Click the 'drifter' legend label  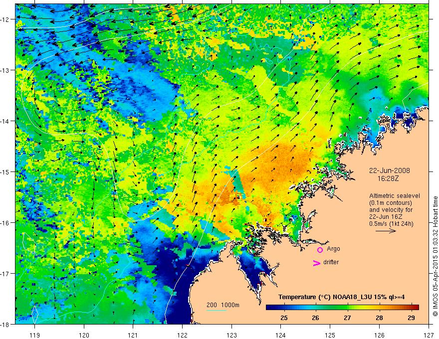331,262
